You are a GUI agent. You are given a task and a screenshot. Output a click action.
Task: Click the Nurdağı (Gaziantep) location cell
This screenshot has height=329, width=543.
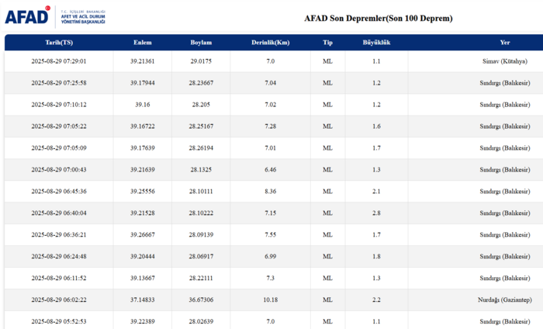498,300
